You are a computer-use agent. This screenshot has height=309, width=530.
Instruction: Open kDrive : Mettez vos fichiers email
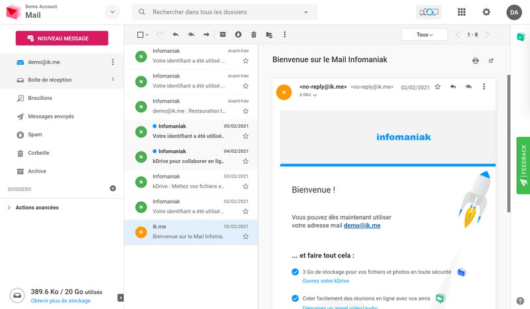coord(191,182)
